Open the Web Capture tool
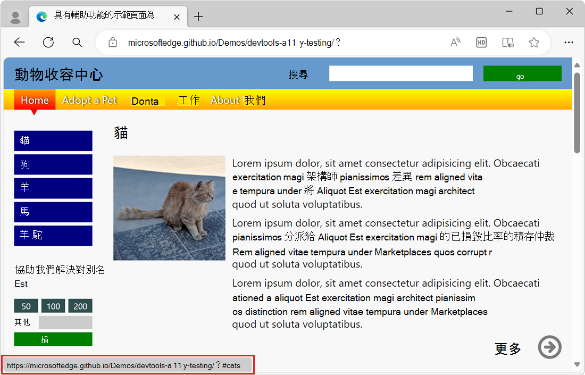The height and width of the screenshot is (375, 585). [x=507, y=42]
